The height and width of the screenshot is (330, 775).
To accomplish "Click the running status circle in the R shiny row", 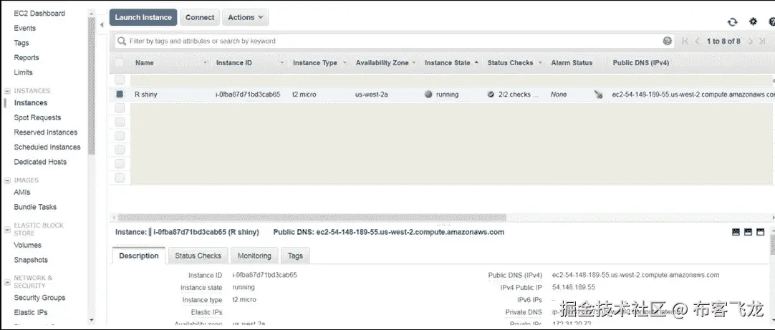I will (x=428, y=94).
